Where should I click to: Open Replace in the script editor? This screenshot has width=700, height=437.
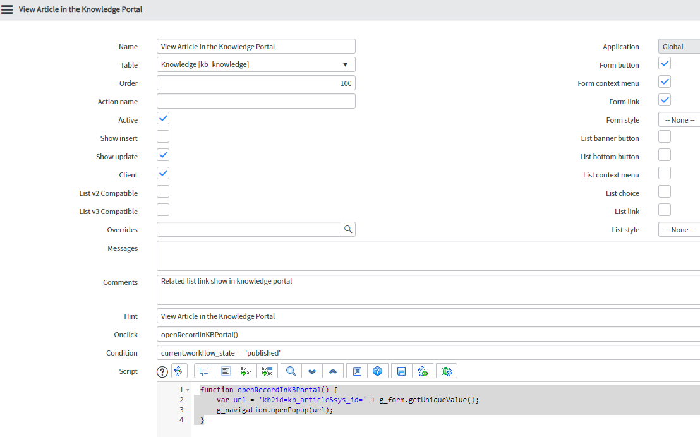click(x=246, y=371)
